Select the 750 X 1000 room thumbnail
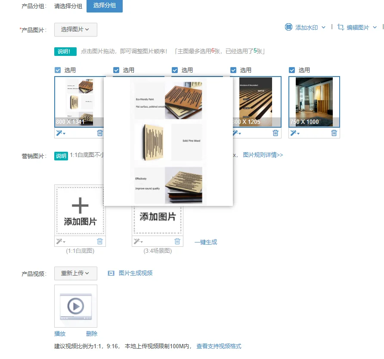This screenshot has height=359, width=384. pyautogui.click(x=314, y=102)
